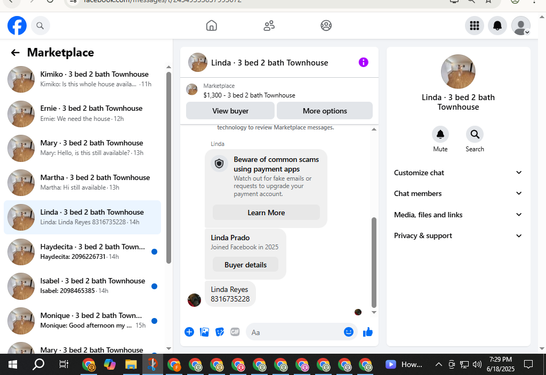This screenshot has width=546, height=375.
Task: Click the $1,300 listing title text
Action: 250,95
